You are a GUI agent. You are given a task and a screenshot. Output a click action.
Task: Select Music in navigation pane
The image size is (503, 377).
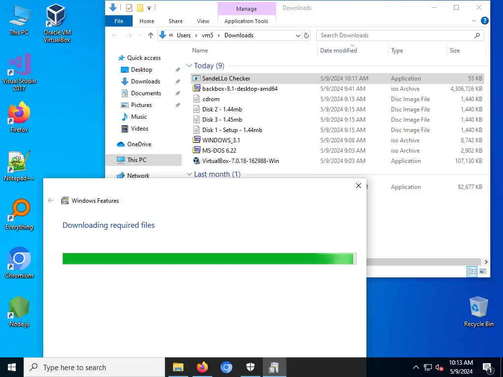click(x=139, y=117)
